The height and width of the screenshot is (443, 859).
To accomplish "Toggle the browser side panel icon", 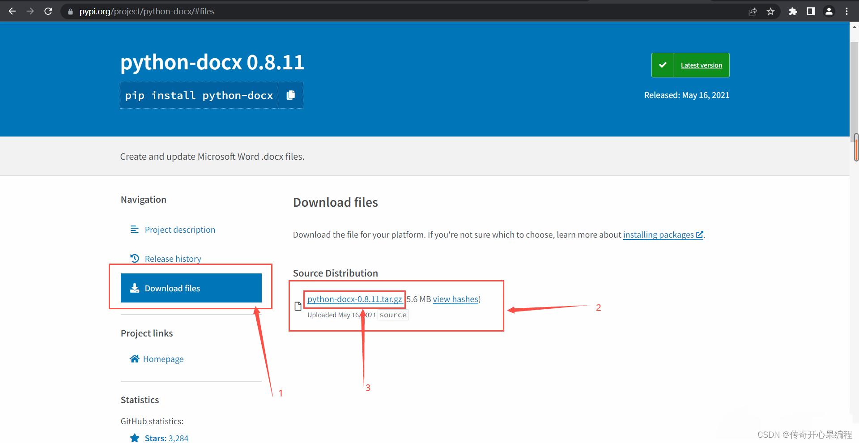I will [811, 12].
